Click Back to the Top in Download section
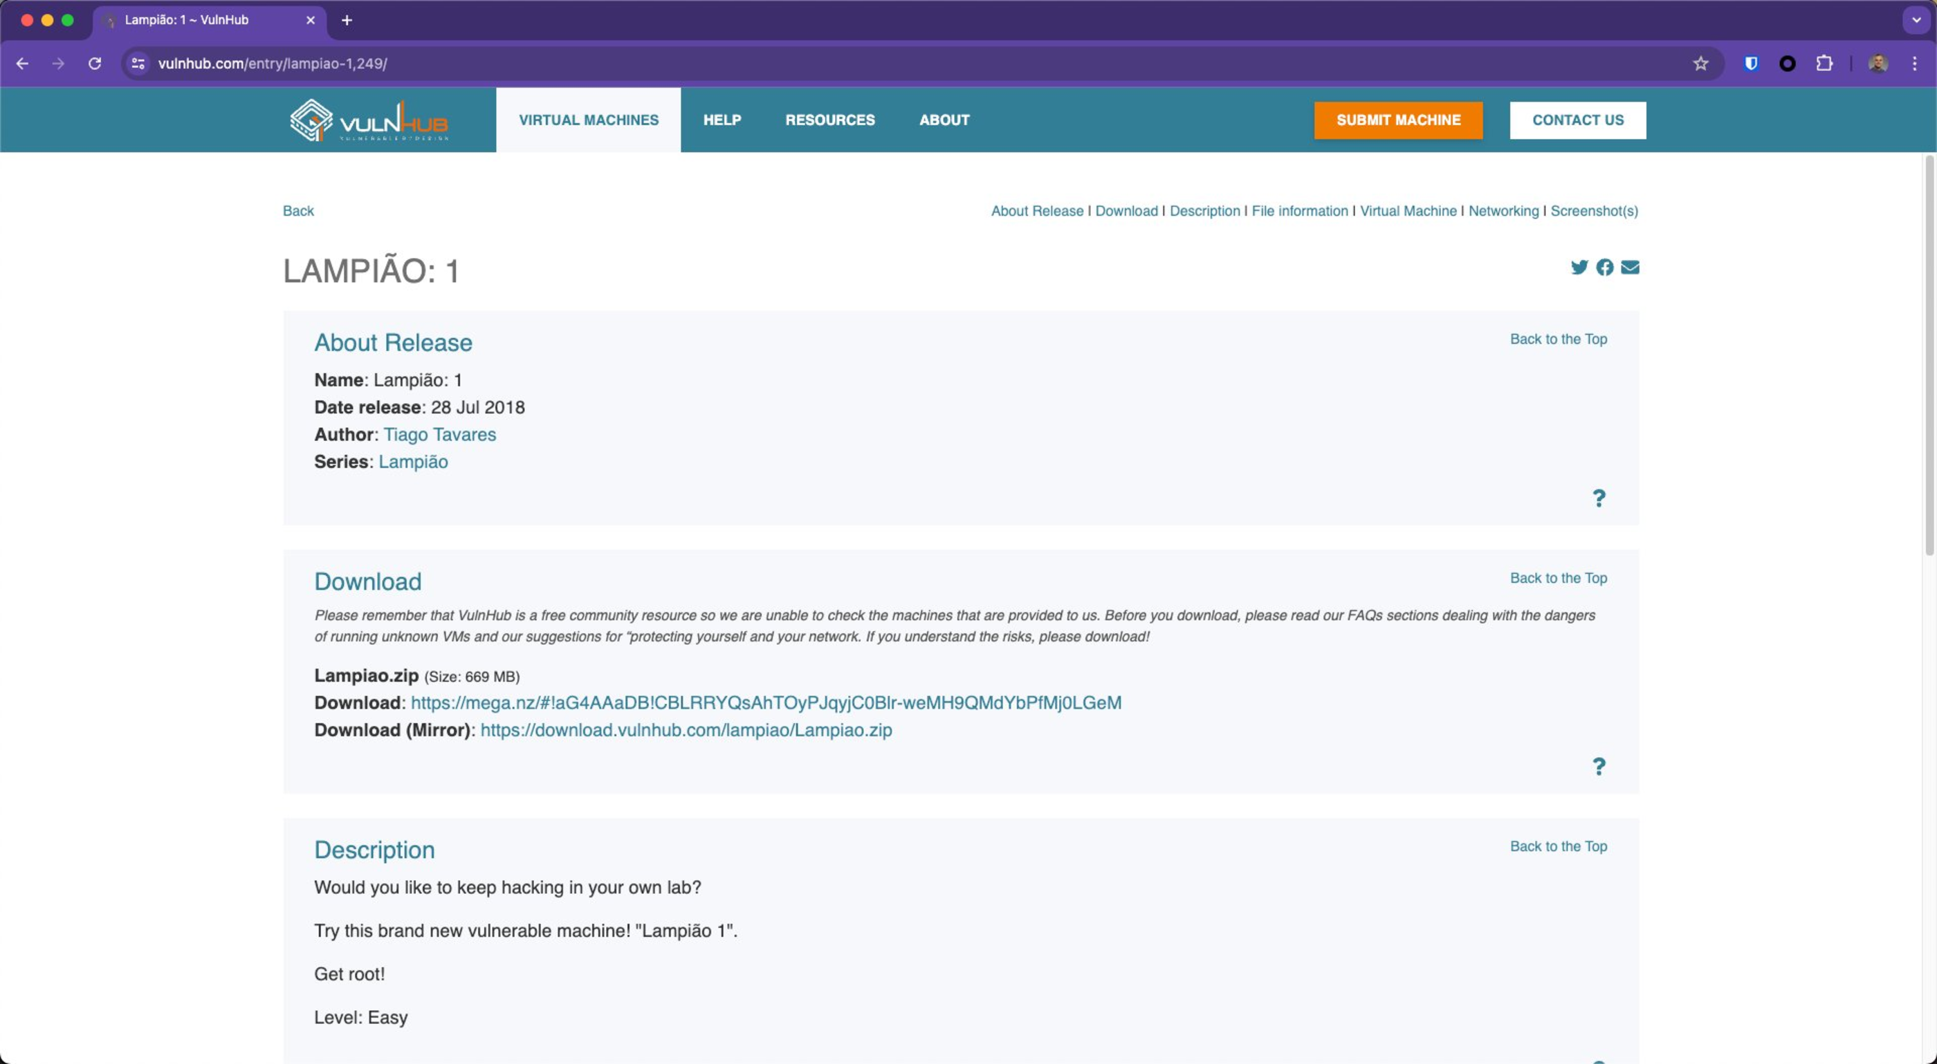Image resolution: width=1937 pixels, height=1064 pixels. coord(1559,578)
